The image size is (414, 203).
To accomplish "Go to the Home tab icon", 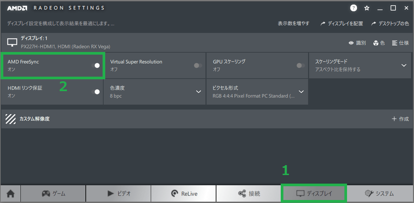I will tap(11, 193).
